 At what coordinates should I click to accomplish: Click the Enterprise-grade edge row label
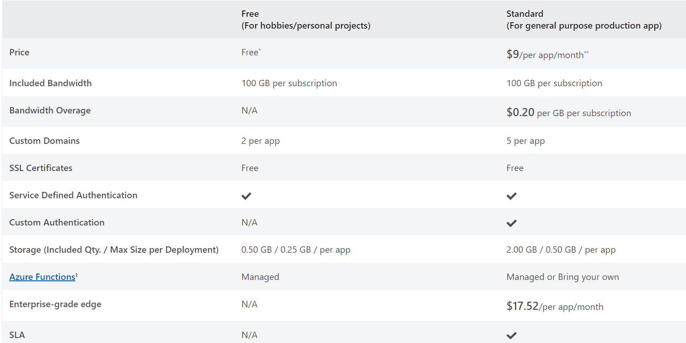click(55, 304)
